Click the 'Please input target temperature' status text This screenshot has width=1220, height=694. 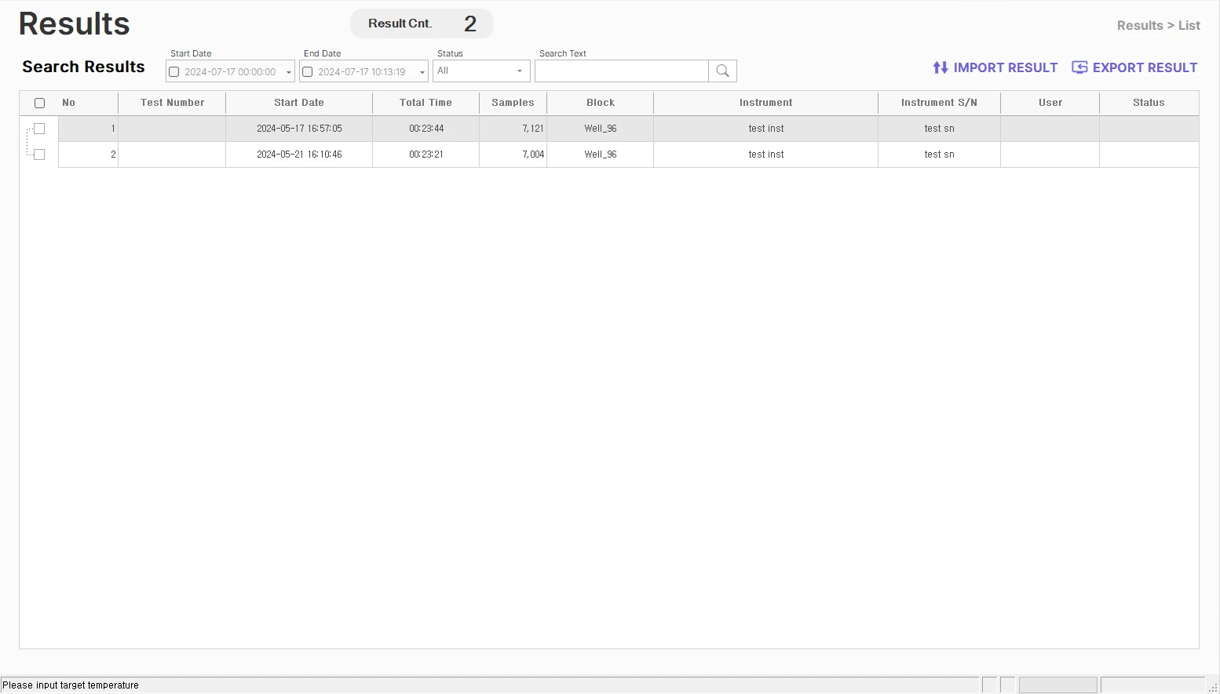click(x=71, y=685)
